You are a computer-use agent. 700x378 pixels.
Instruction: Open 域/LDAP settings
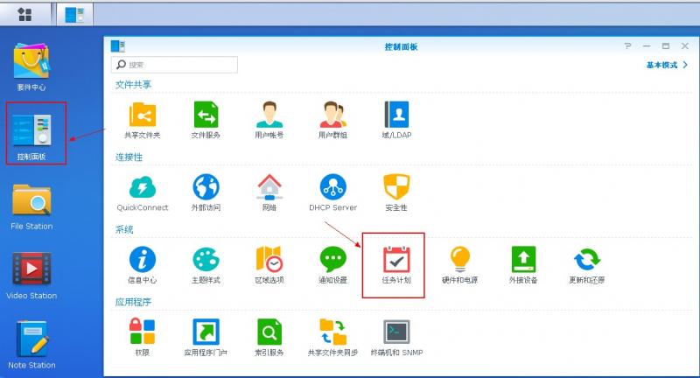click(396, 120)
